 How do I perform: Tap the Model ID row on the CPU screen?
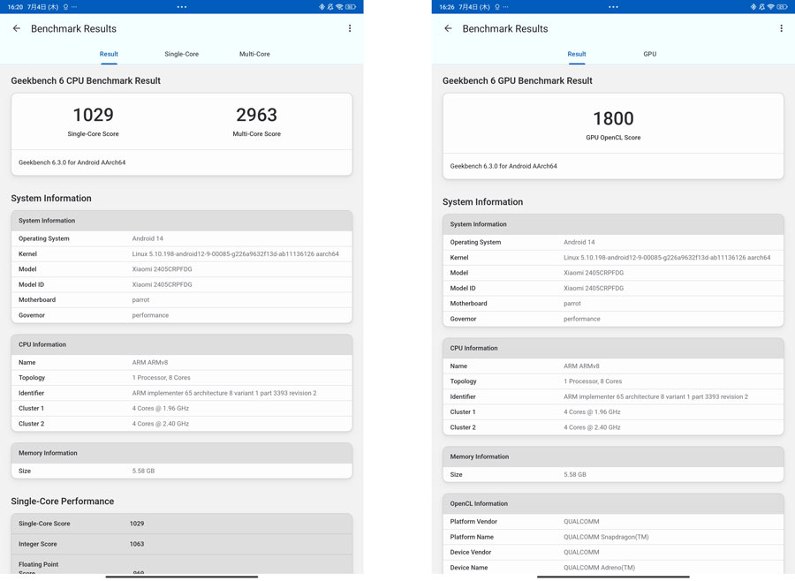[x=181, y=284]
